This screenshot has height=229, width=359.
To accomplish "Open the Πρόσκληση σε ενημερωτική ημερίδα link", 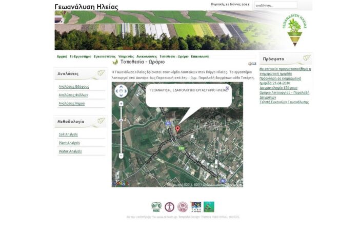I will (280, 81).
